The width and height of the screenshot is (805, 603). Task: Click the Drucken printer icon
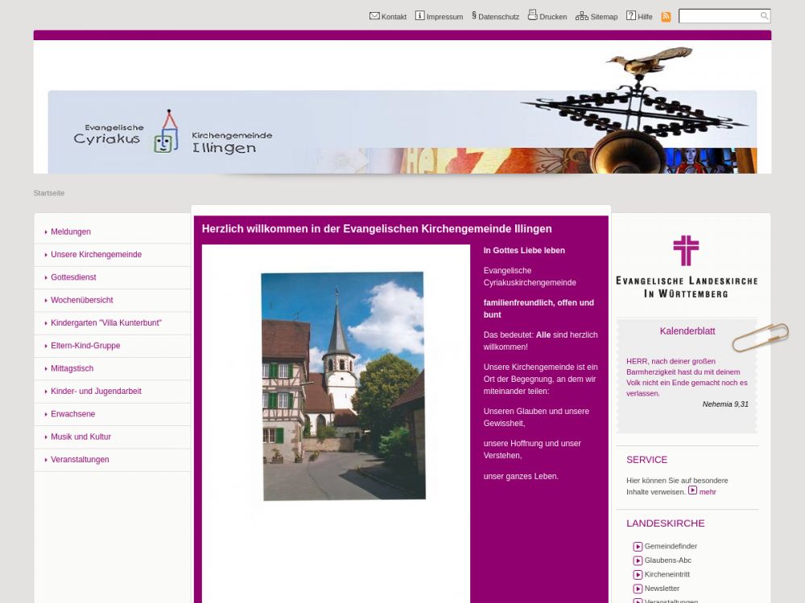click(x=532, y=14)
